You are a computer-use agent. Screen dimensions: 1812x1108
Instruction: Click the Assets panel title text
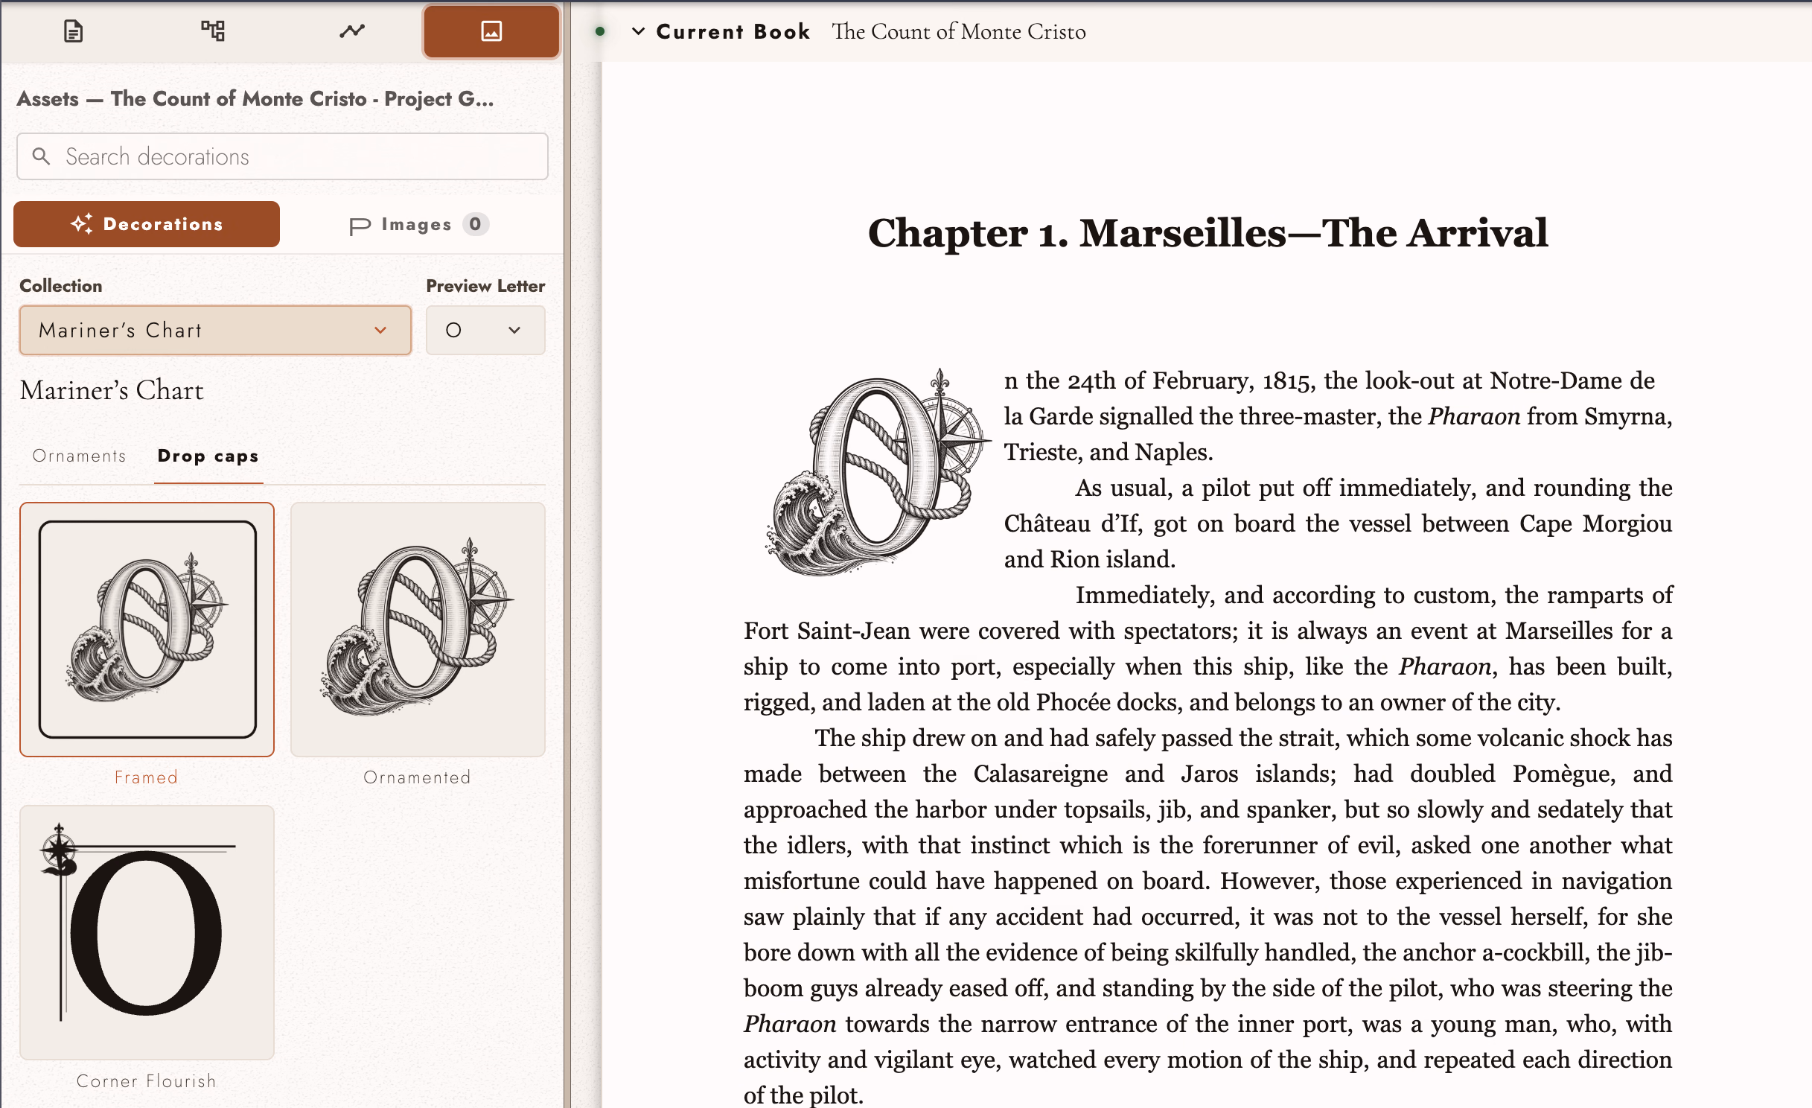(x=255, y=98)
